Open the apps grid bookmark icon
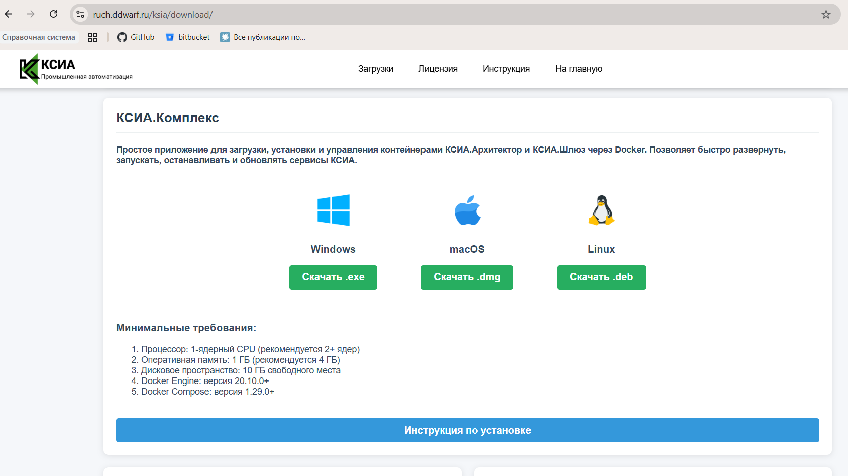 click(x=92, y=37)
